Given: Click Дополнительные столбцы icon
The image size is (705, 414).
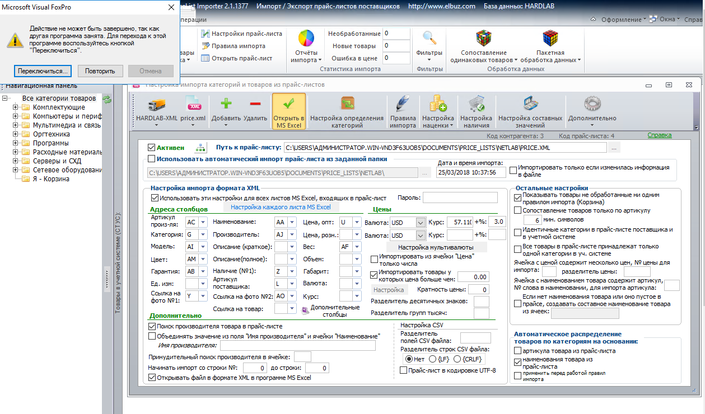Looking at the screenshot, I should 305,310.
